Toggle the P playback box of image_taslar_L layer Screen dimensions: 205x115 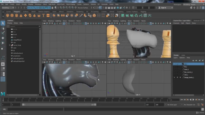[x=177, y=77]
